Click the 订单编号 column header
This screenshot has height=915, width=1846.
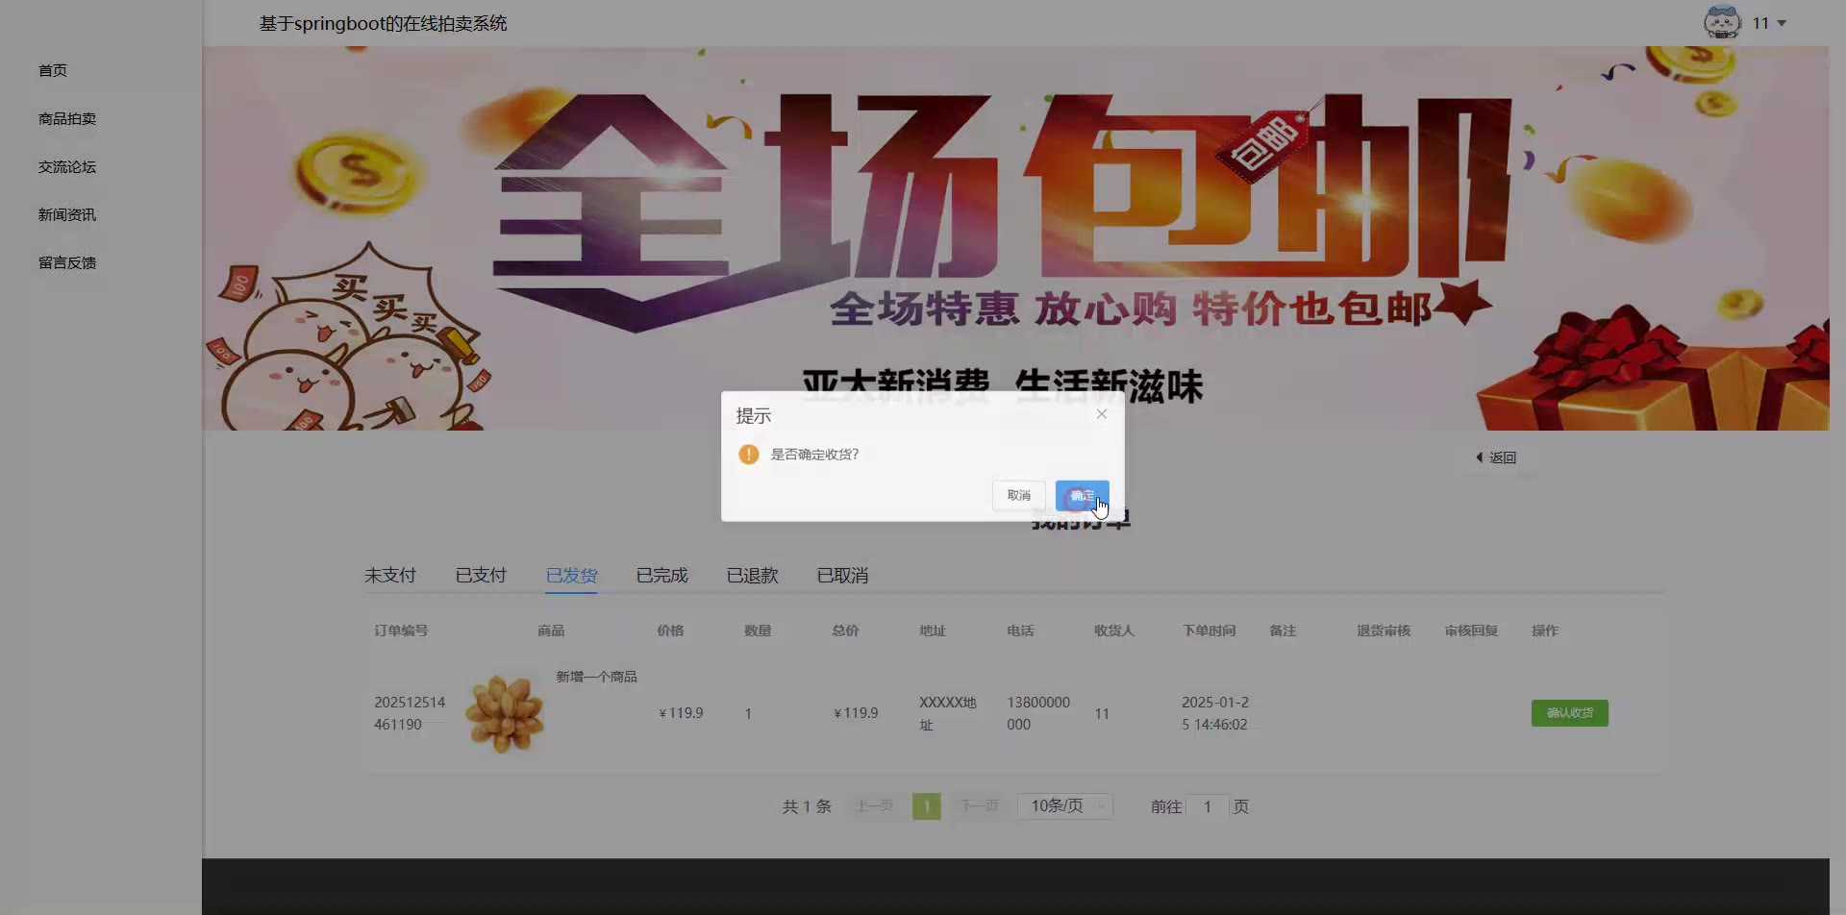tap(401, 631)
